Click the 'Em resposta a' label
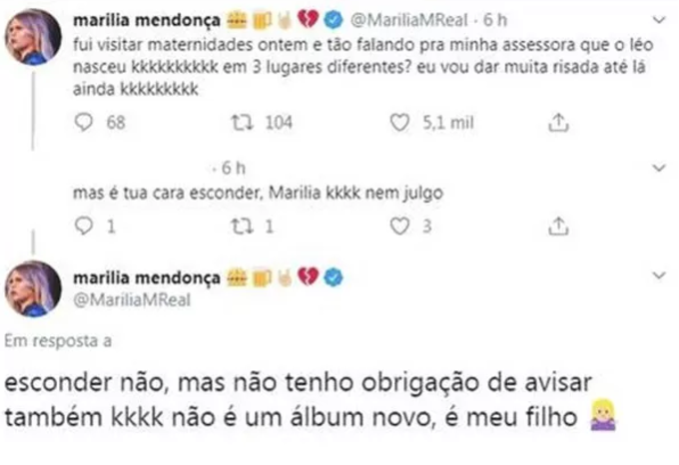 [57, 340]
